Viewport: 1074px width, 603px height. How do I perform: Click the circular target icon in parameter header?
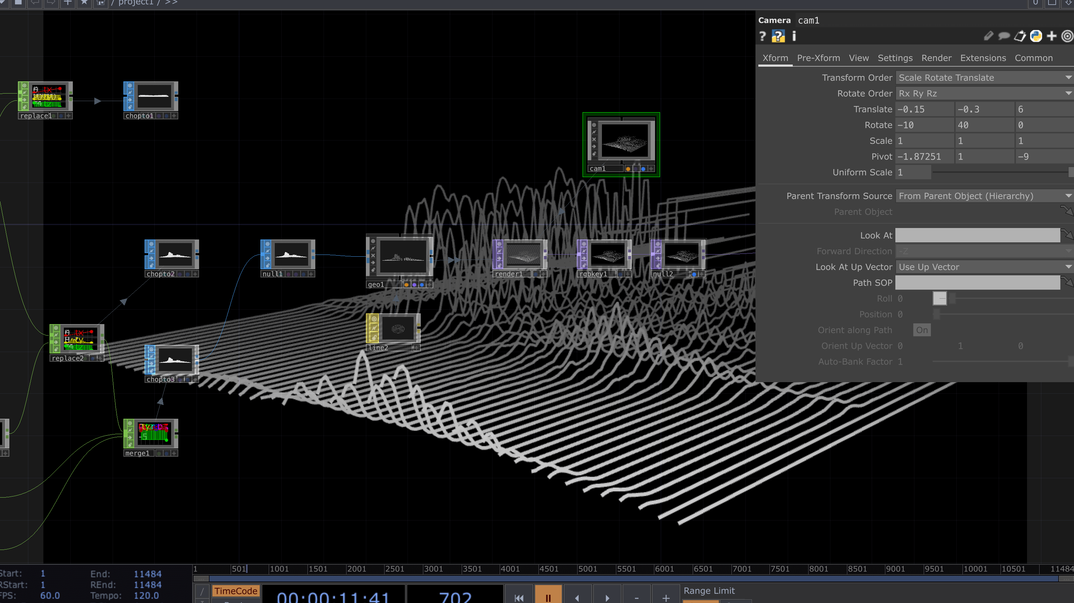coord(1067,37)
